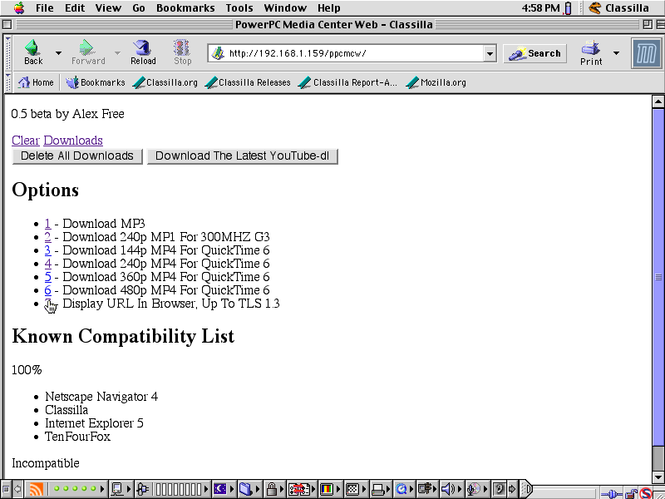Click the checkerboard resolution control strip module

(352, 489)
